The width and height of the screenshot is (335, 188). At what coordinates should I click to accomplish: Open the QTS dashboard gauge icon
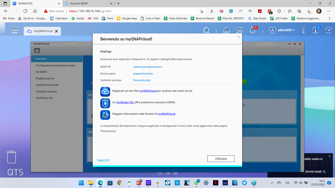328,30
